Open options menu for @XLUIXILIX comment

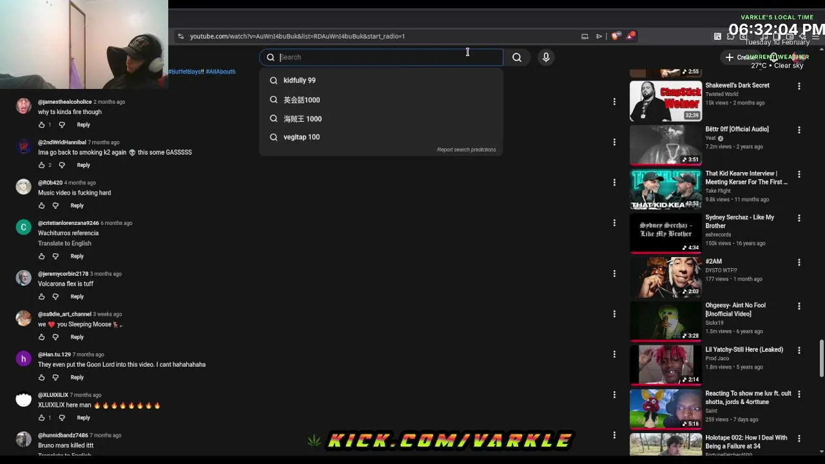pos(614,394)
